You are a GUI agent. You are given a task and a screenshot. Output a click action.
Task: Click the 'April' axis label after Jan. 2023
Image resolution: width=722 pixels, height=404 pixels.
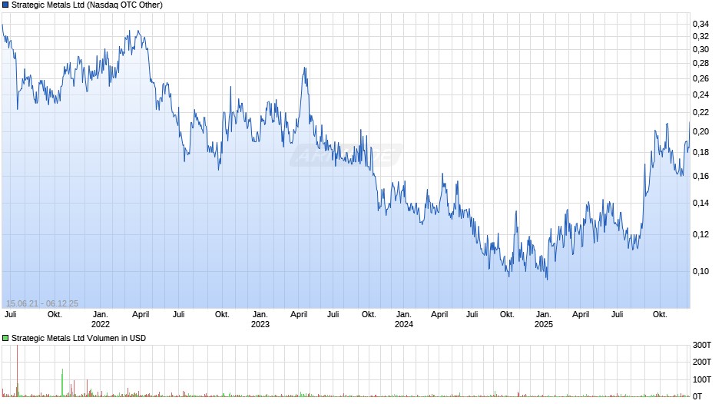299,315
